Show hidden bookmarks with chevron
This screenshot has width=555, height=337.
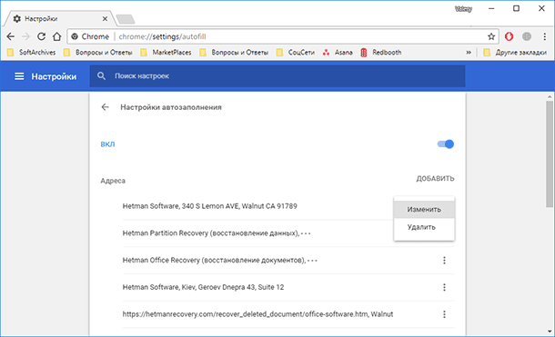point(469,53)
